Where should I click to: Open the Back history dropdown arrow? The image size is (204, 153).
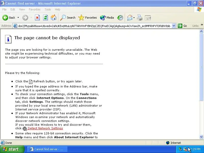[x=18, y=18]
